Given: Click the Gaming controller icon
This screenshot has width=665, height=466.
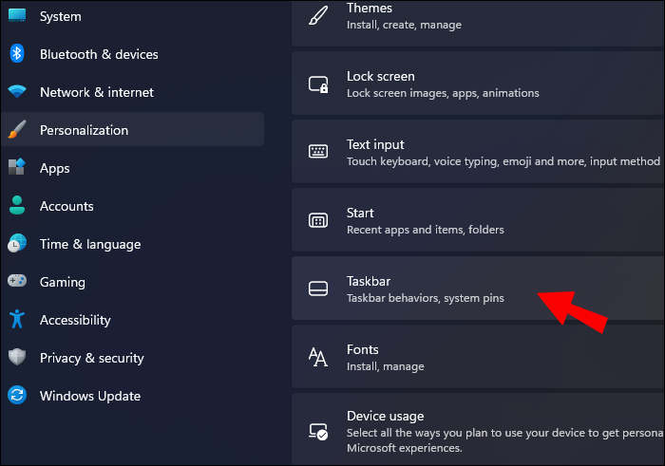Looking at the screenshot, I should click(x=17, y=282).
